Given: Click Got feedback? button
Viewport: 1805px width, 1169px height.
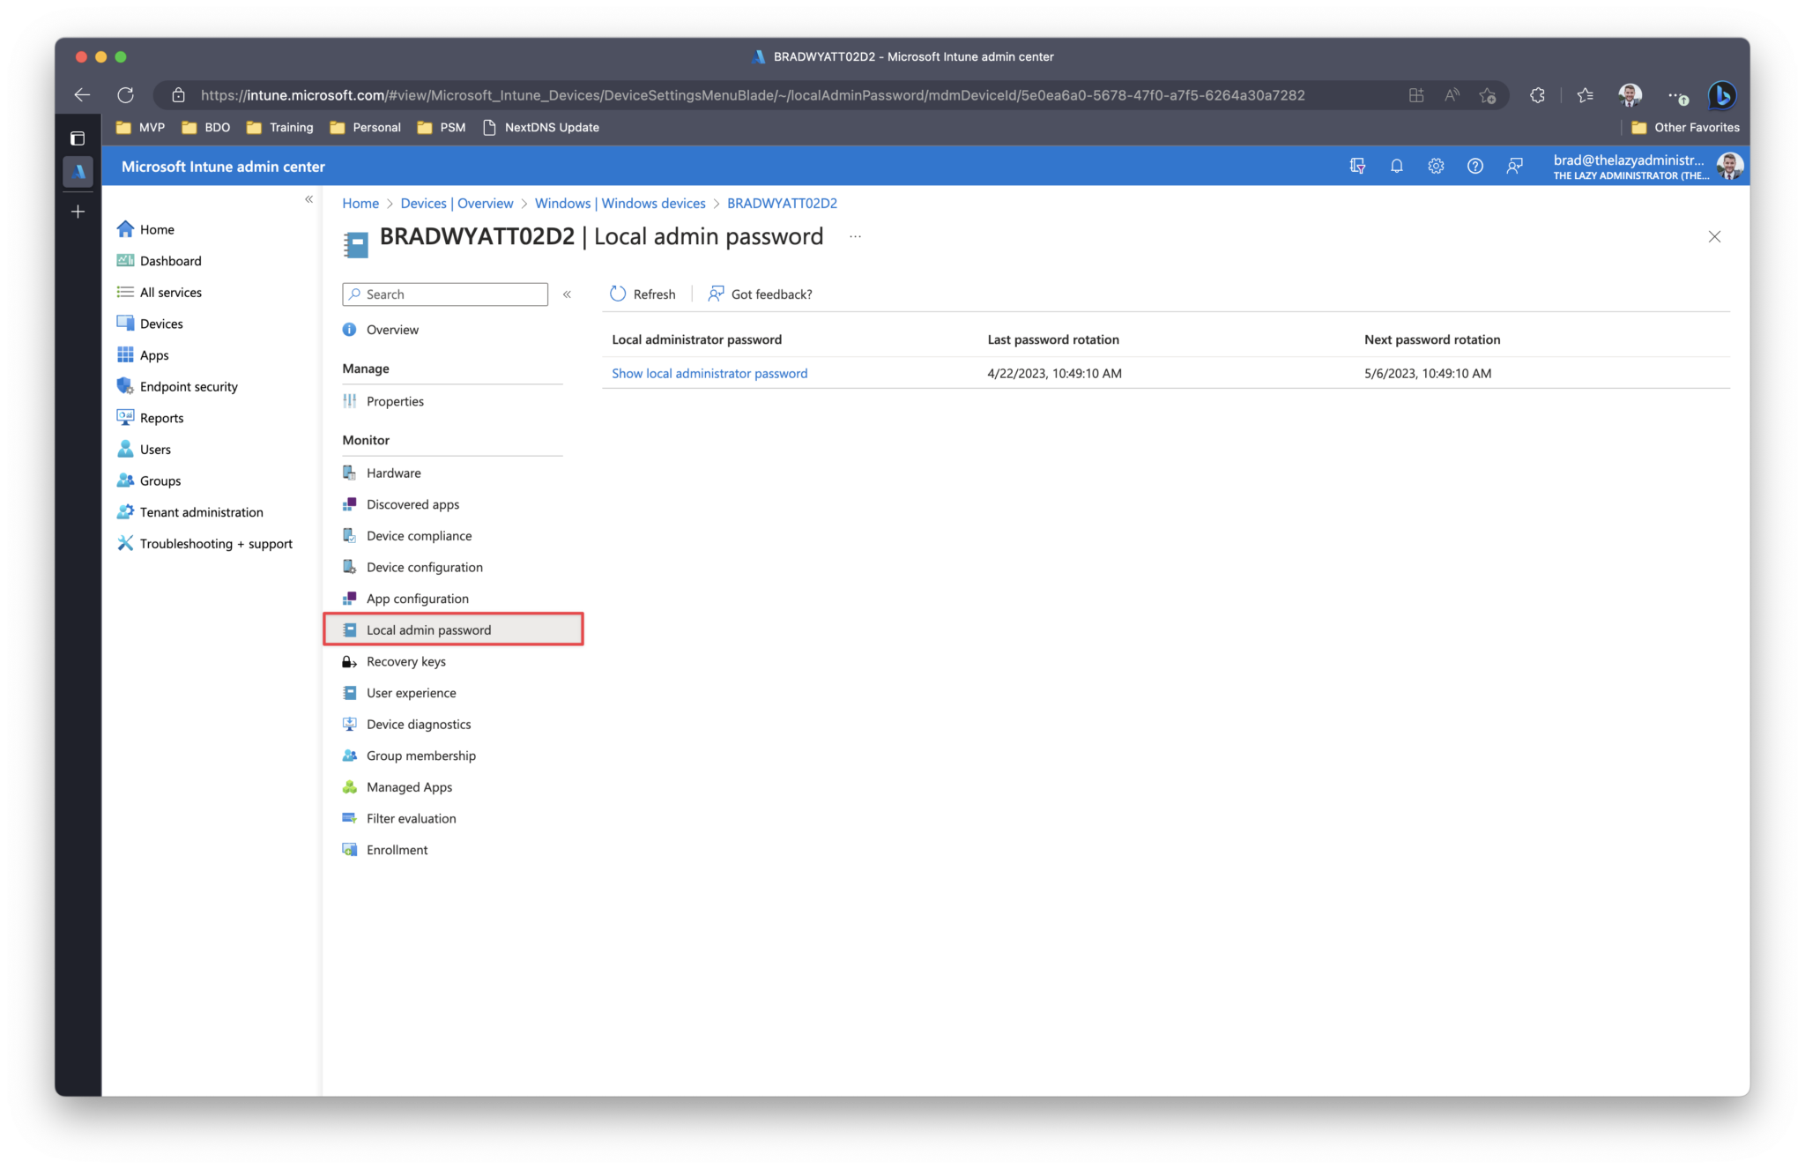Looking at the screenshot, I should [x=760, y=294].
